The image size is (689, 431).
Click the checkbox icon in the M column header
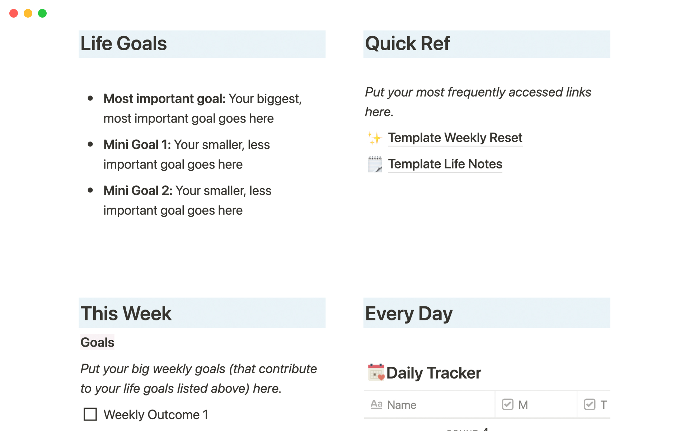507,404
